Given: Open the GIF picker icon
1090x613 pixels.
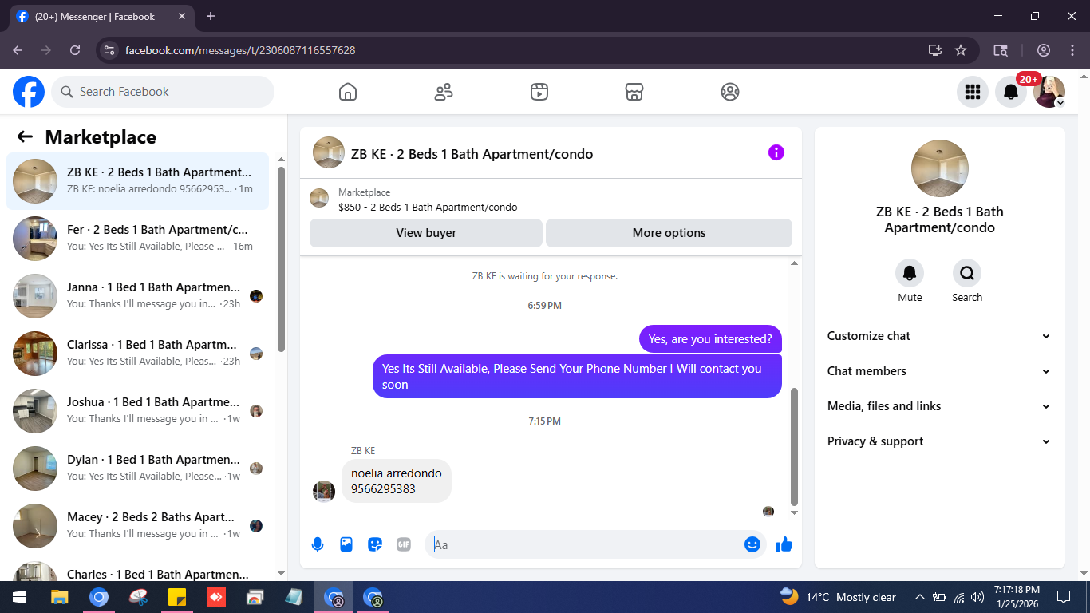Looking at the screenshot, I should pyautogui.click(x=404, y=544).
